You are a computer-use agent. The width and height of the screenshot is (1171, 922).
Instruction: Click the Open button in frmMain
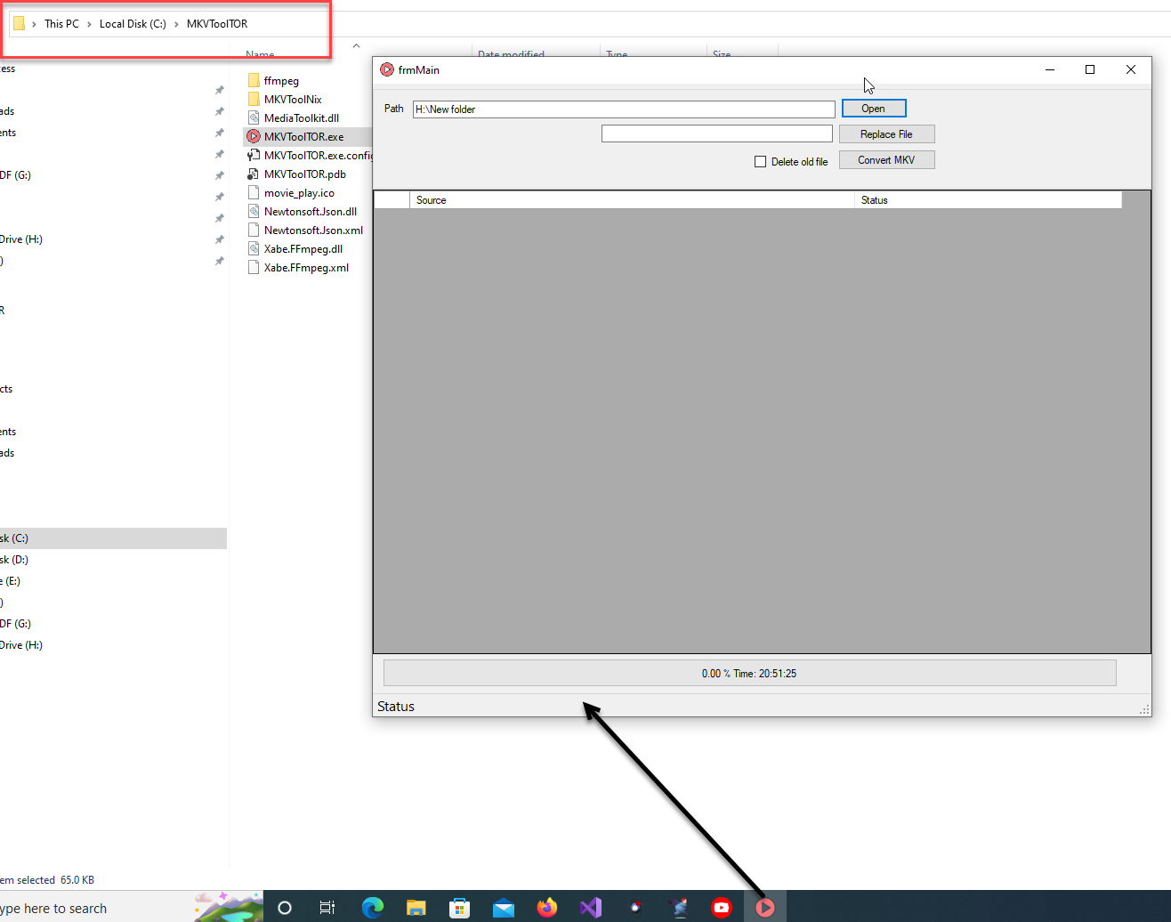(x=874, y=109)
